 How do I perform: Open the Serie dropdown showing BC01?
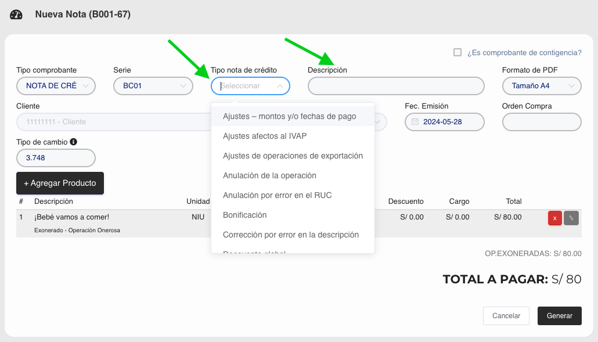coord(153,85)
